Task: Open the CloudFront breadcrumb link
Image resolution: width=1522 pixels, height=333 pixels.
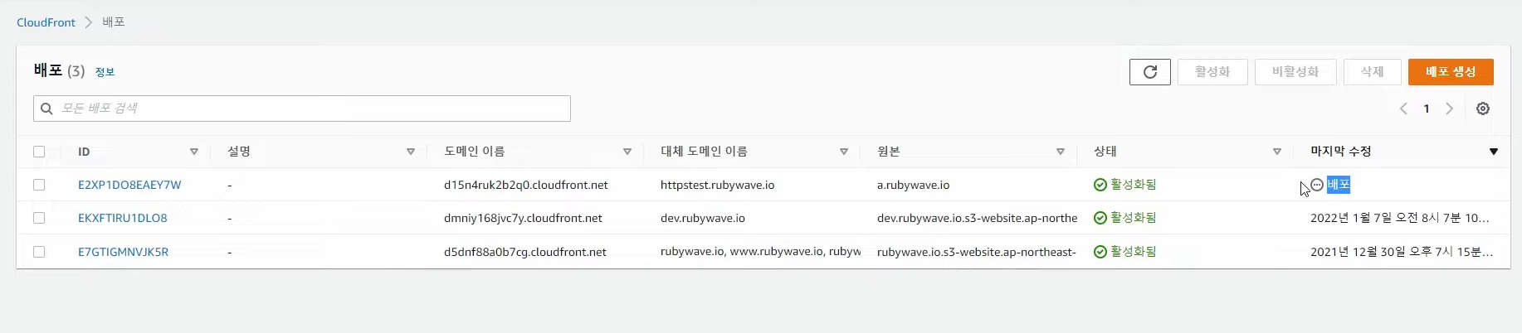Action: [x=46, y=22]
